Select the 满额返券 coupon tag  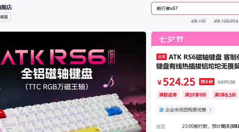(168, 95)
